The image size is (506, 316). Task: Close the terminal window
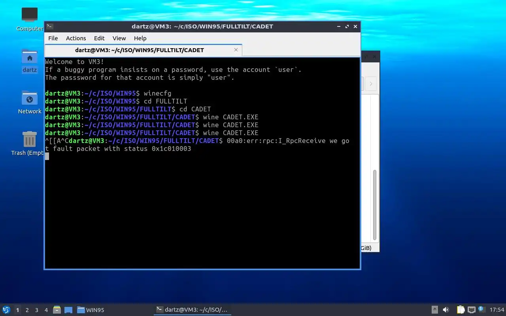pos(355,26)
